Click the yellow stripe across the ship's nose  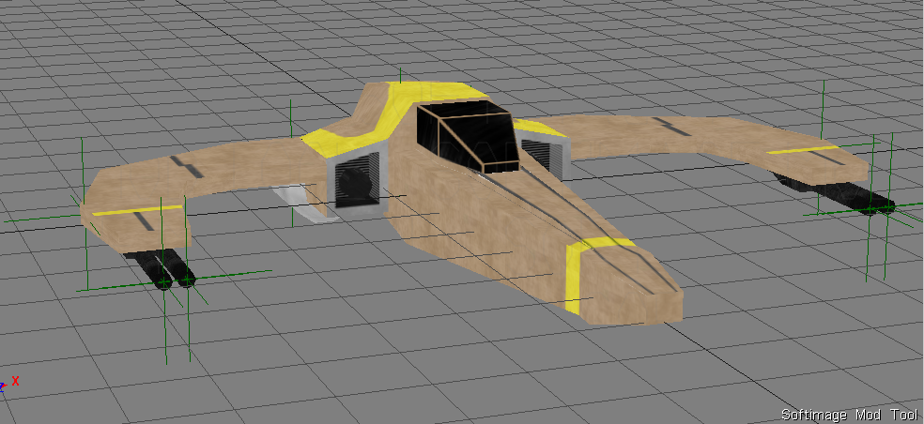[x=590, y=273]
